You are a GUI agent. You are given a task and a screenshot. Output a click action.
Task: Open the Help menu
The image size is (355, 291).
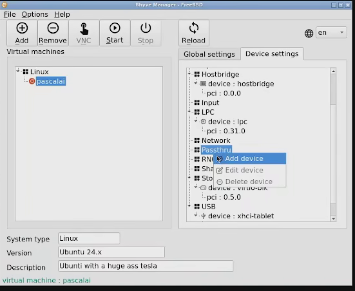tap(62, 14)
